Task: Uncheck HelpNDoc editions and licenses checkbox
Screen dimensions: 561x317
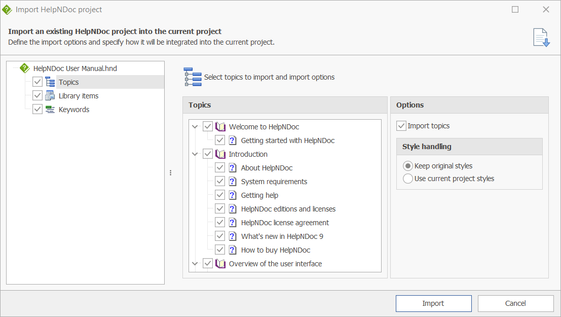Action: (220, 208)
